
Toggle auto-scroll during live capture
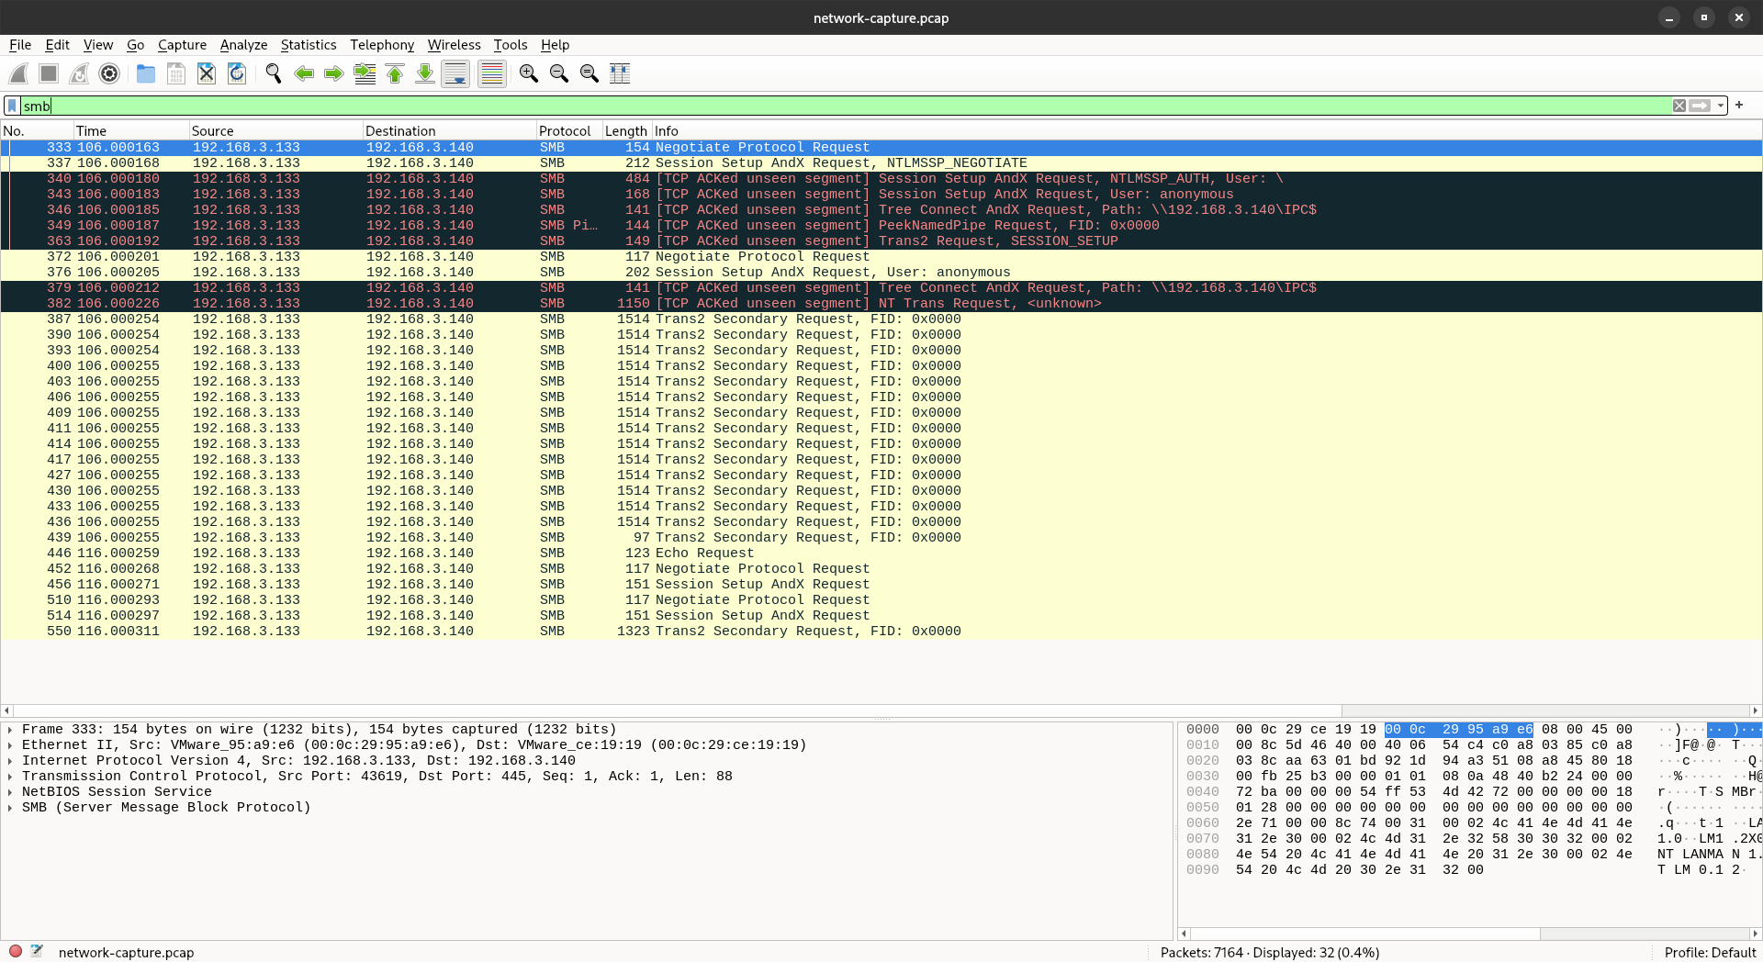tap(455, 73)
